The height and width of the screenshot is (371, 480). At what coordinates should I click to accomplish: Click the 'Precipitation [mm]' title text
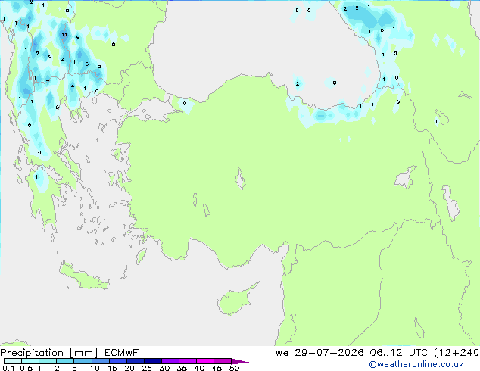[48, 353]
